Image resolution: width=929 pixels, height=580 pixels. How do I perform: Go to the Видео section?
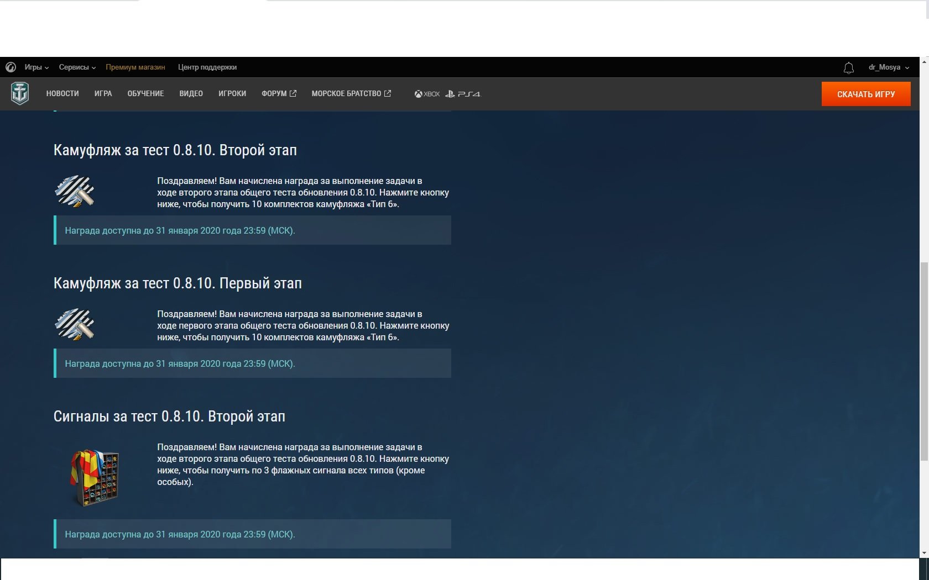(x=191, y=94)
